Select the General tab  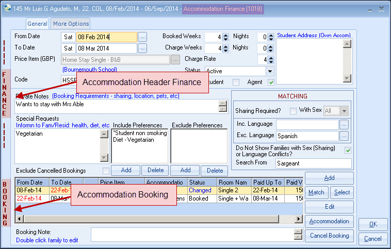point(37,24)
